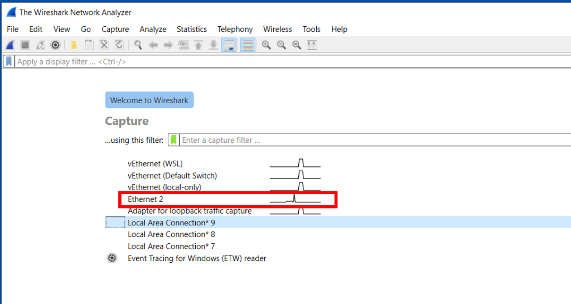Open a capture file via folder icon

[x=74, y=45]
